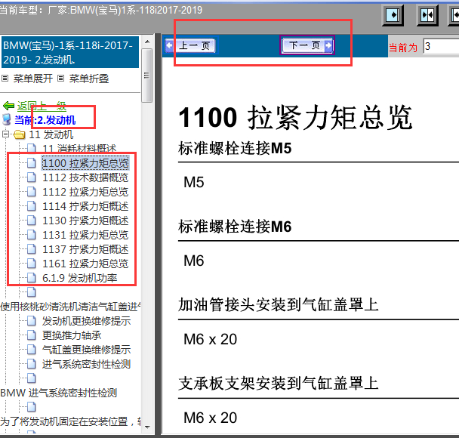Click the 菜单展开 expand-menu option

(32, 79)
